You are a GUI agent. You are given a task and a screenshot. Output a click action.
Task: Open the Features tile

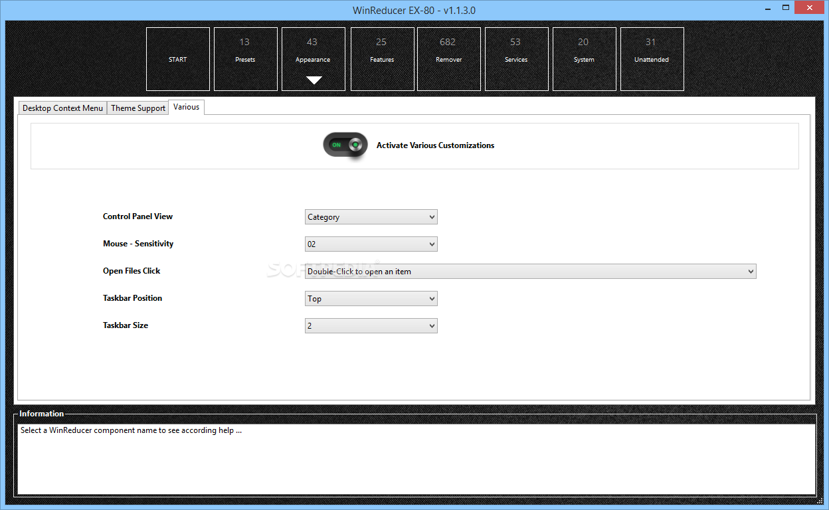click(x=383, y=59)
